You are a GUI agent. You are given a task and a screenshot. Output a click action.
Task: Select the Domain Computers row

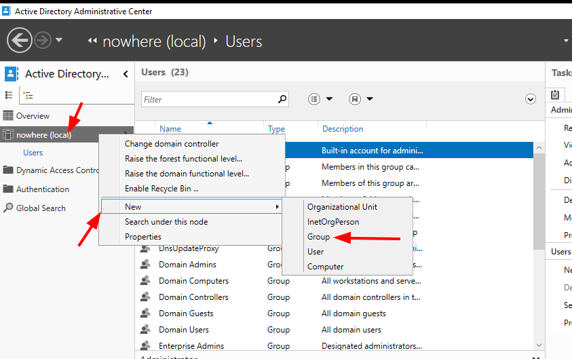click(x=334, y=281)
